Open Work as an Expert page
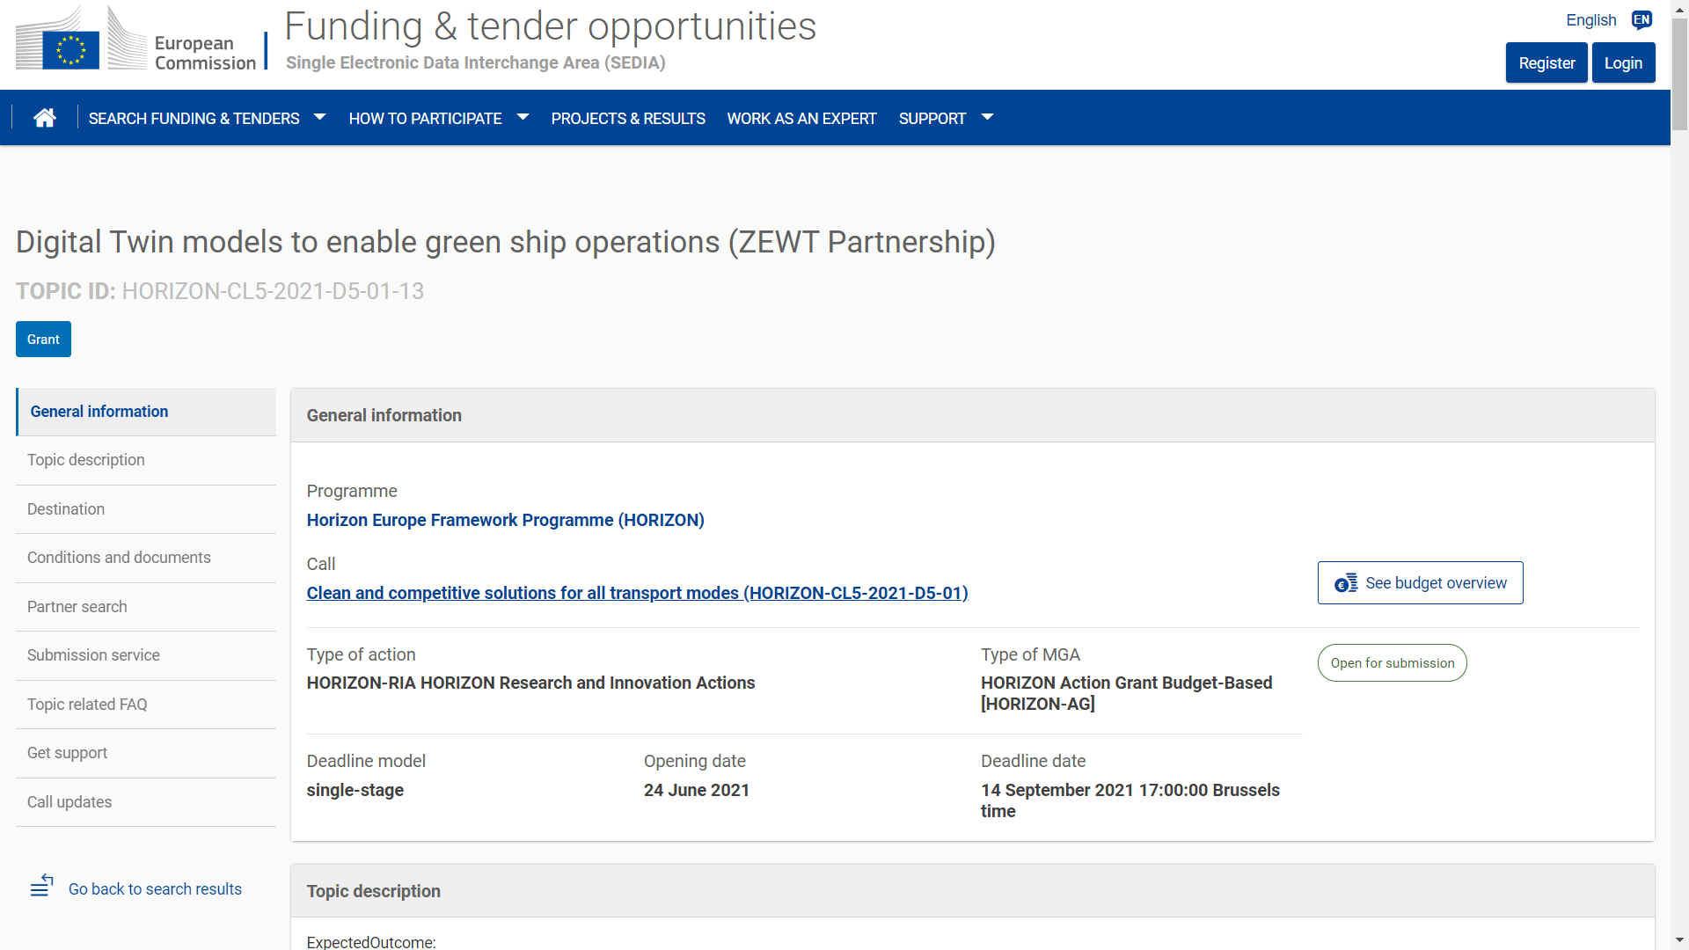The height and width of the screenshot is (950, 1689). tap(801, 119)
